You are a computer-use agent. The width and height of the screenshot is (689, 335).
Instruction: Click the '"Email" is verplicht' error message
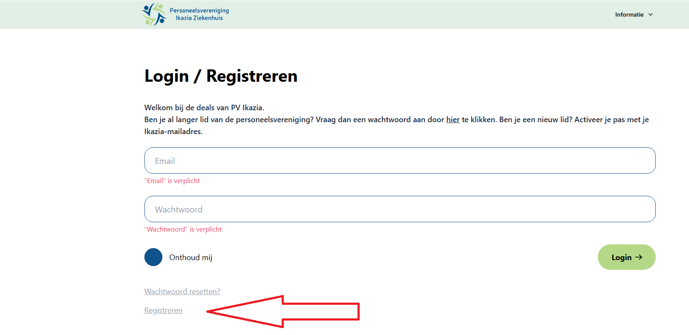pyautogui.click(x=172, y=181)
